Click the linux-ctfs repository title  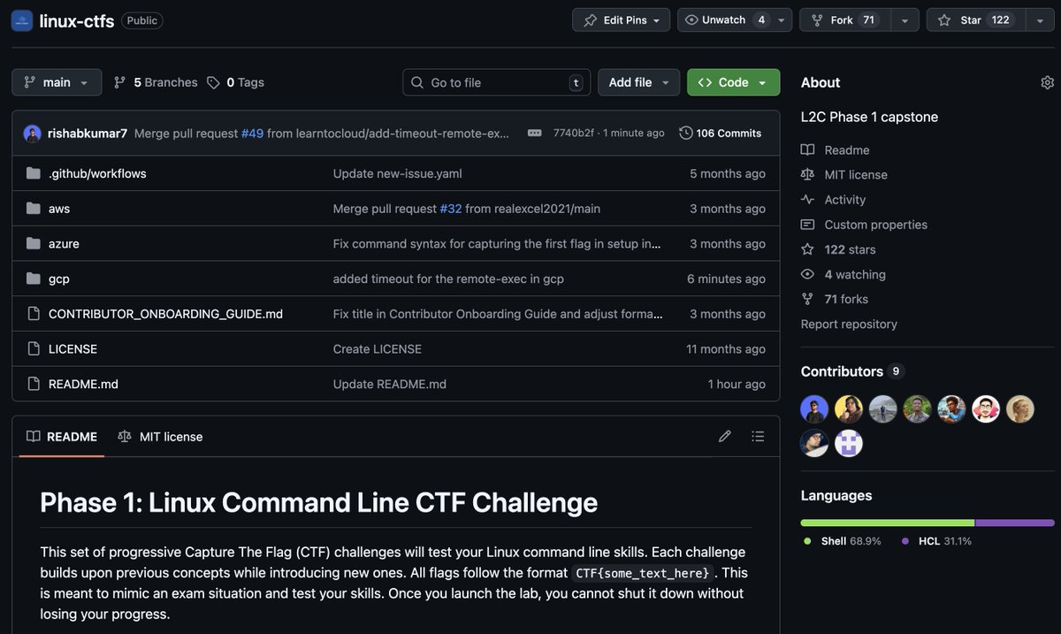tap(77, 20)
